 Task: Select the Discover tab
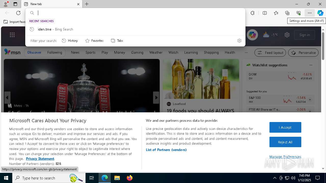(34, 52)
